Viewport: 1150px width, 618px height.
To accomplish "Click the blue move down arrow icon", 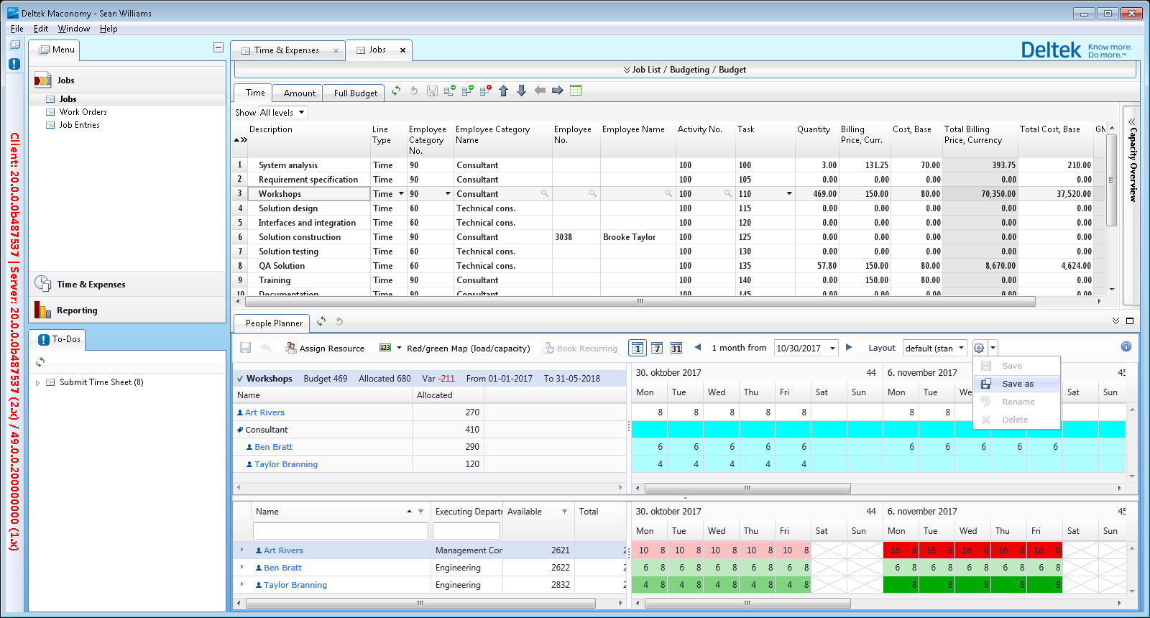I will coord(522,91).
